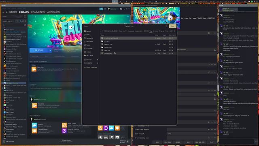259x146 pixels.
Task: Click the first earned achievement icon
Action: [x=100, y=128]
